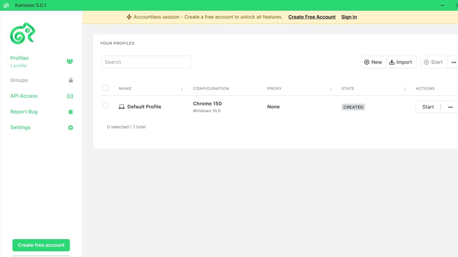Screen dimensions: 458x257
Task: Click the None proxy value
Action: point(273,106)
